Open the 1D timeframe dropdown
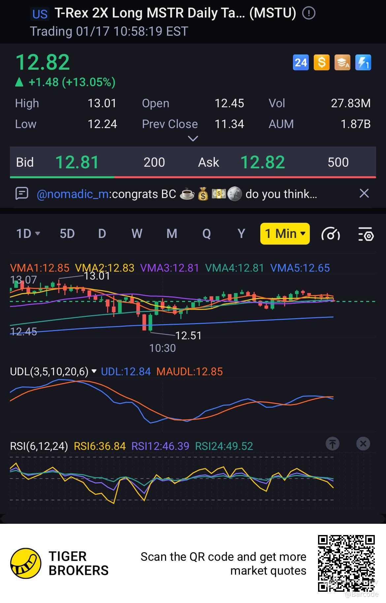 pos(28,234)
